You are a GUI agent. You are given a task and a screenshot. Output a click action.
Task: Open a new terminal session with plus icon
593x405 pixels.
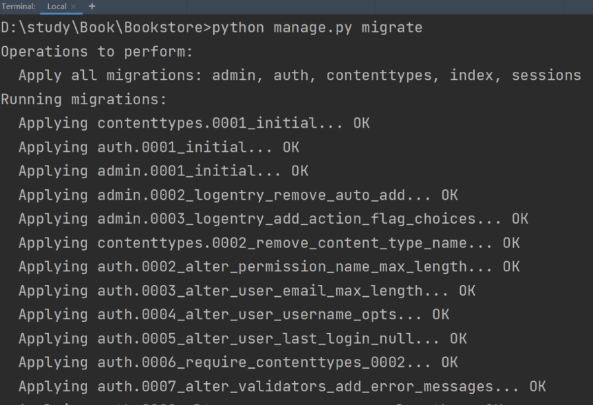92,7
